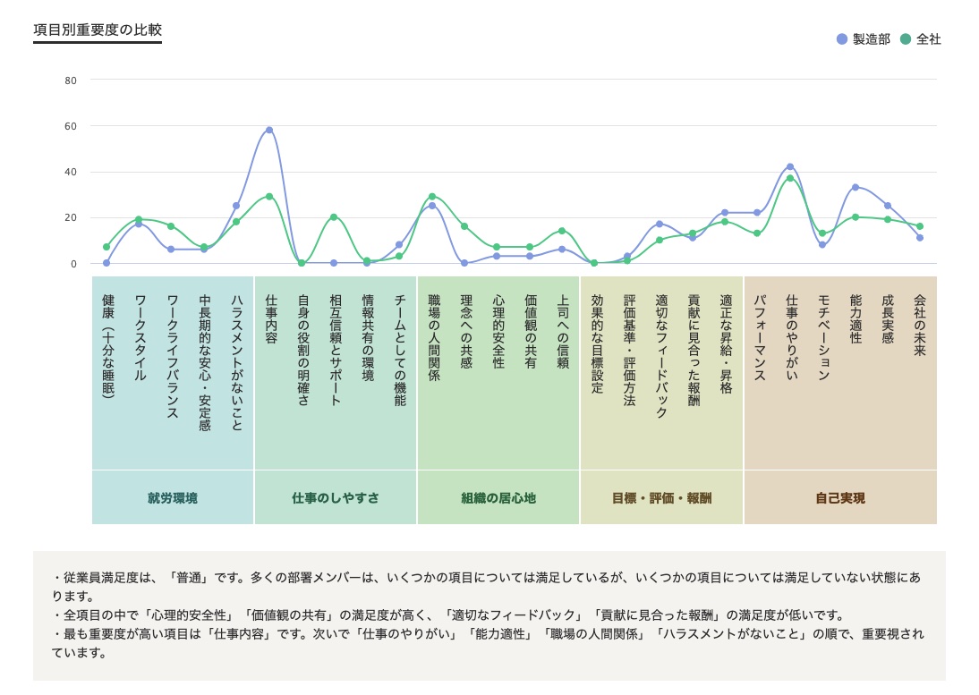The width and height of the screenshot is (979, 695).
Task: Click the 心理的安全性 axis label
Action: tap(498, 331)
